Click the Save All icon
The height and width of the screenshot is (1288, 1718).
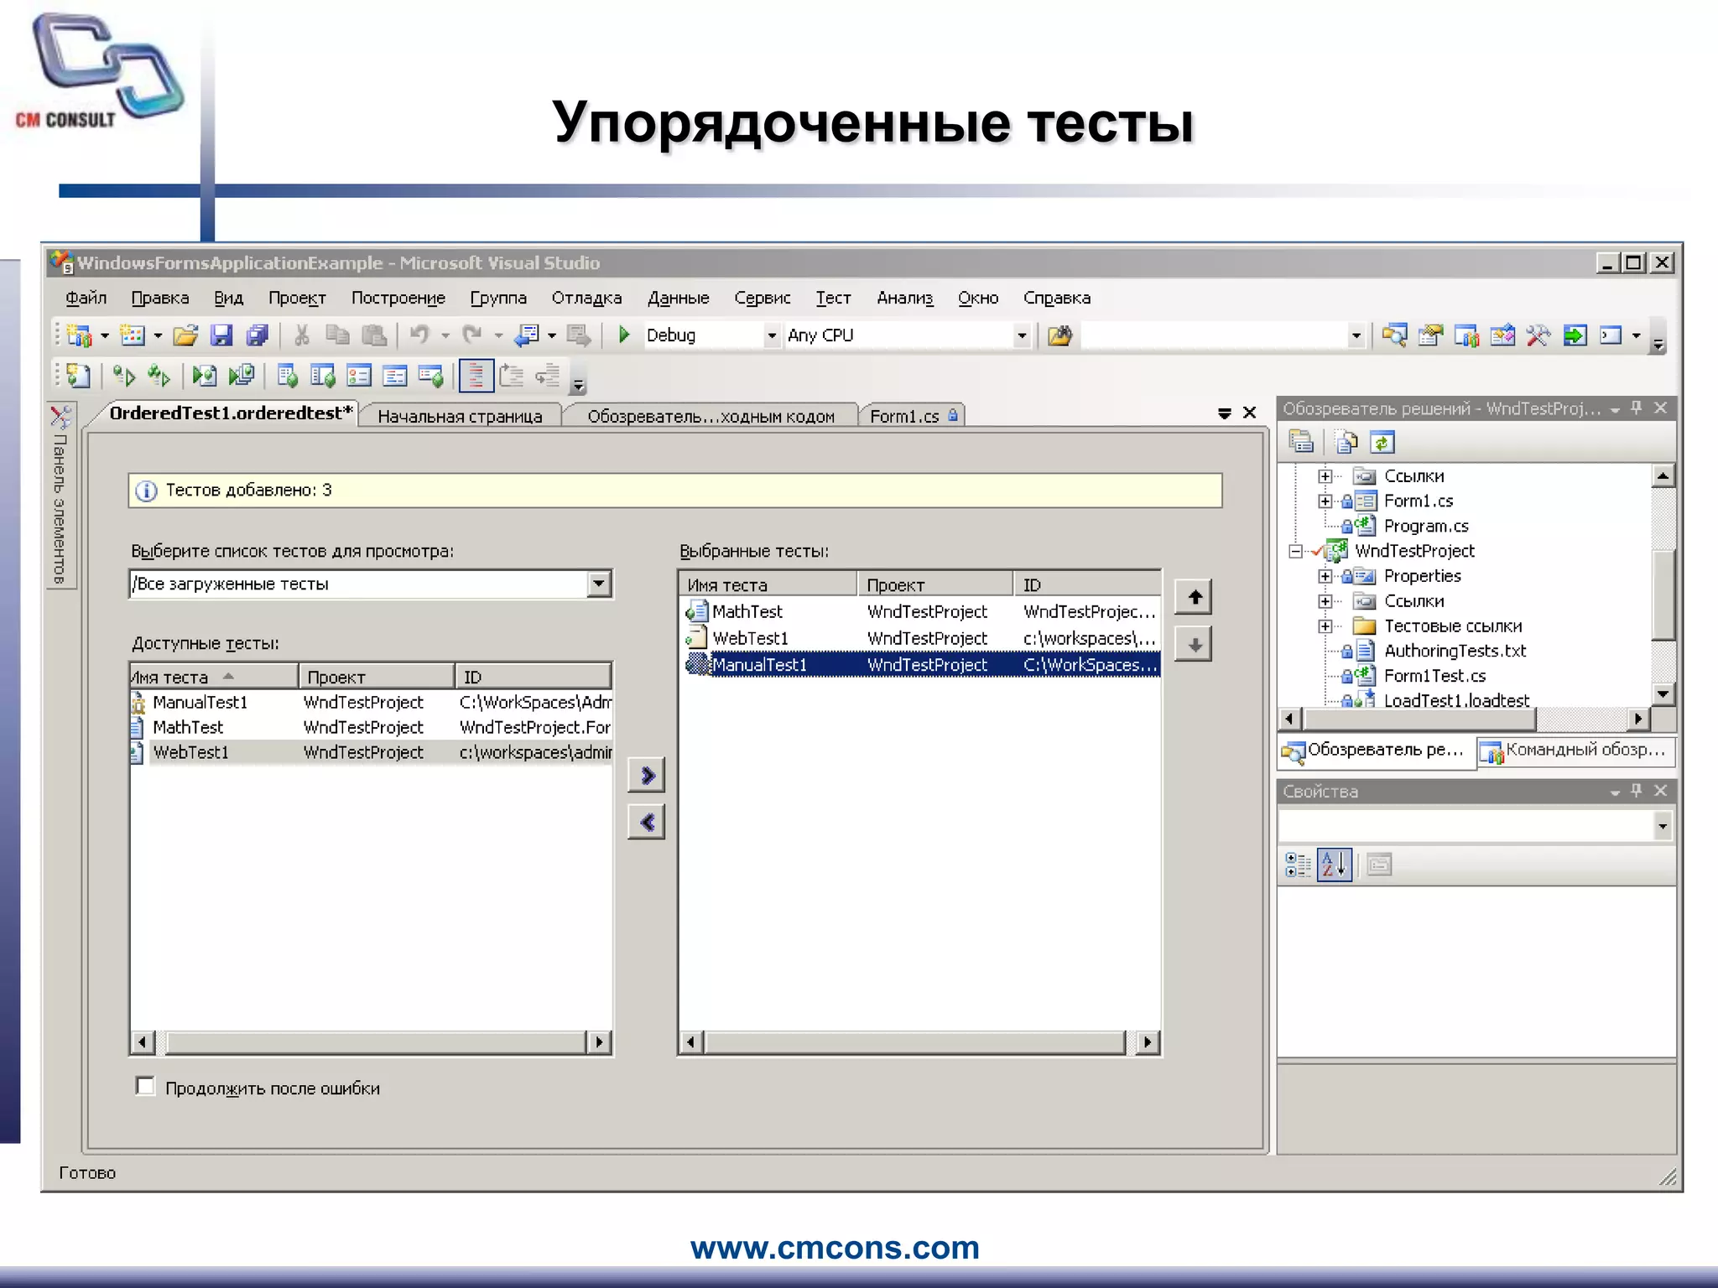[x=257, y=335]
